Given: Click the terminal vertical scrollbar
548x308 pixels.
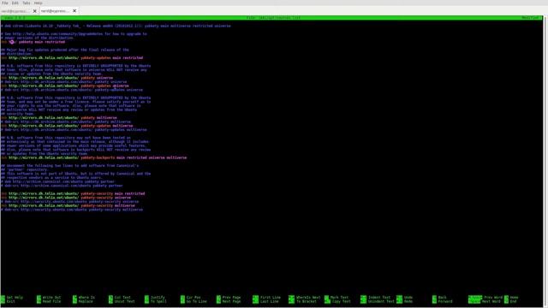Looking at the screenshot, I should point(545,161).
